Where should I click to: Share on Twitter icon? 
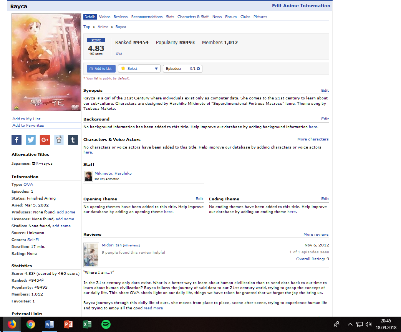31,140
